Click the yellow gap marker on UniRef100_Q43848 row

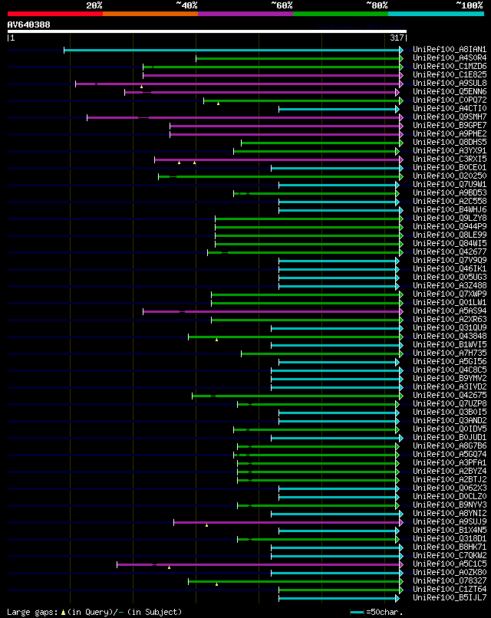[216, 340]
